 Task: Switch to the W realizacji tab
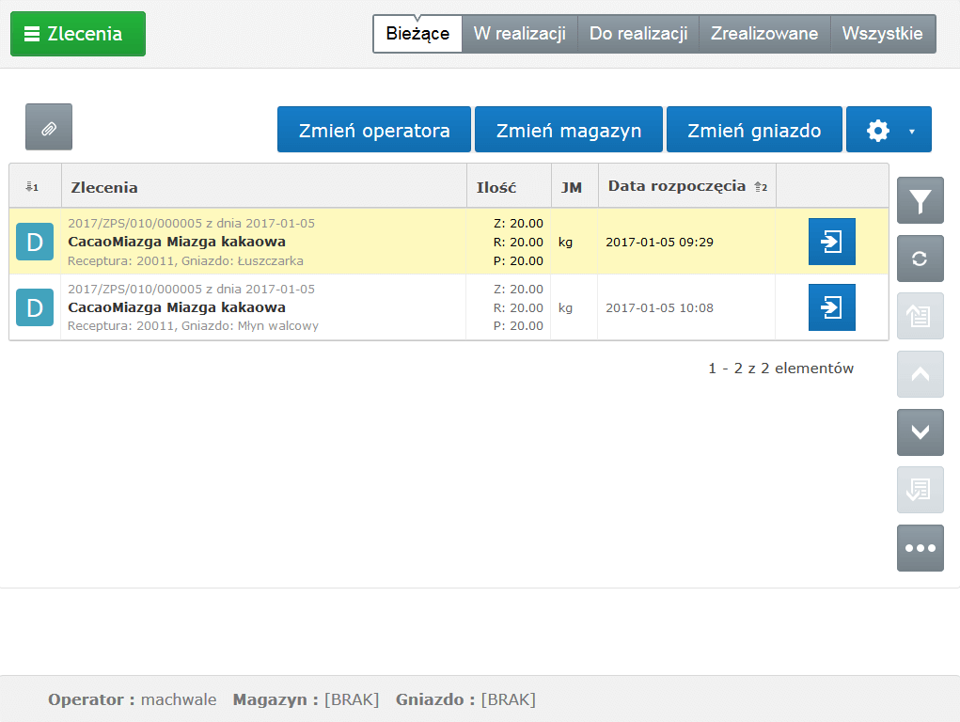(x=520, y=34)
